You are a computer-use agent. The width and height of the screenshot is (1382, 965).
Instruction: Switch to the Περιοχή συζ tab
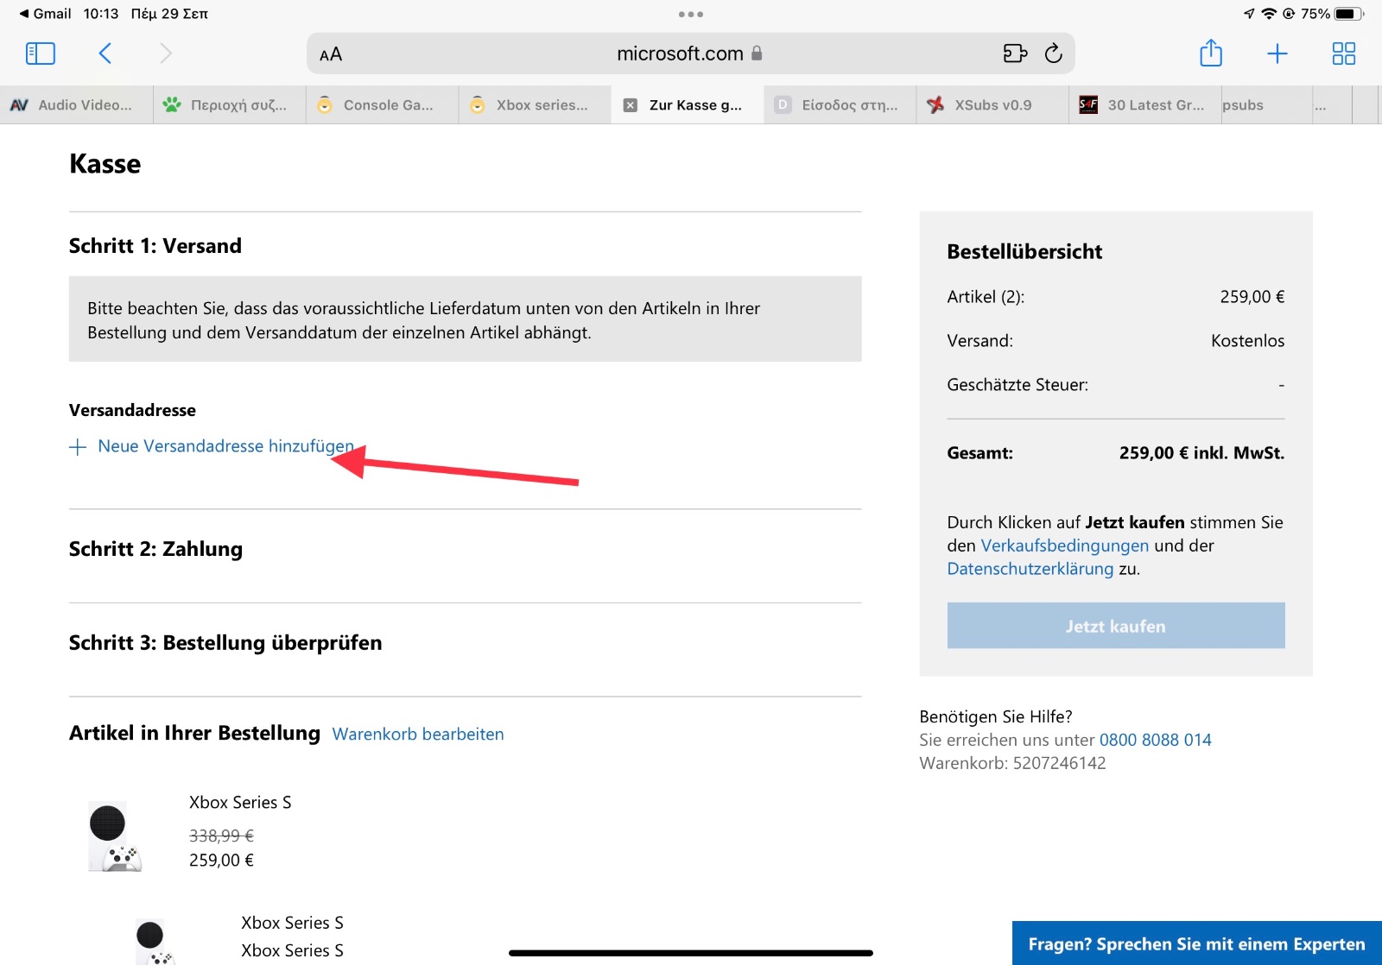(x=230, y=105)
